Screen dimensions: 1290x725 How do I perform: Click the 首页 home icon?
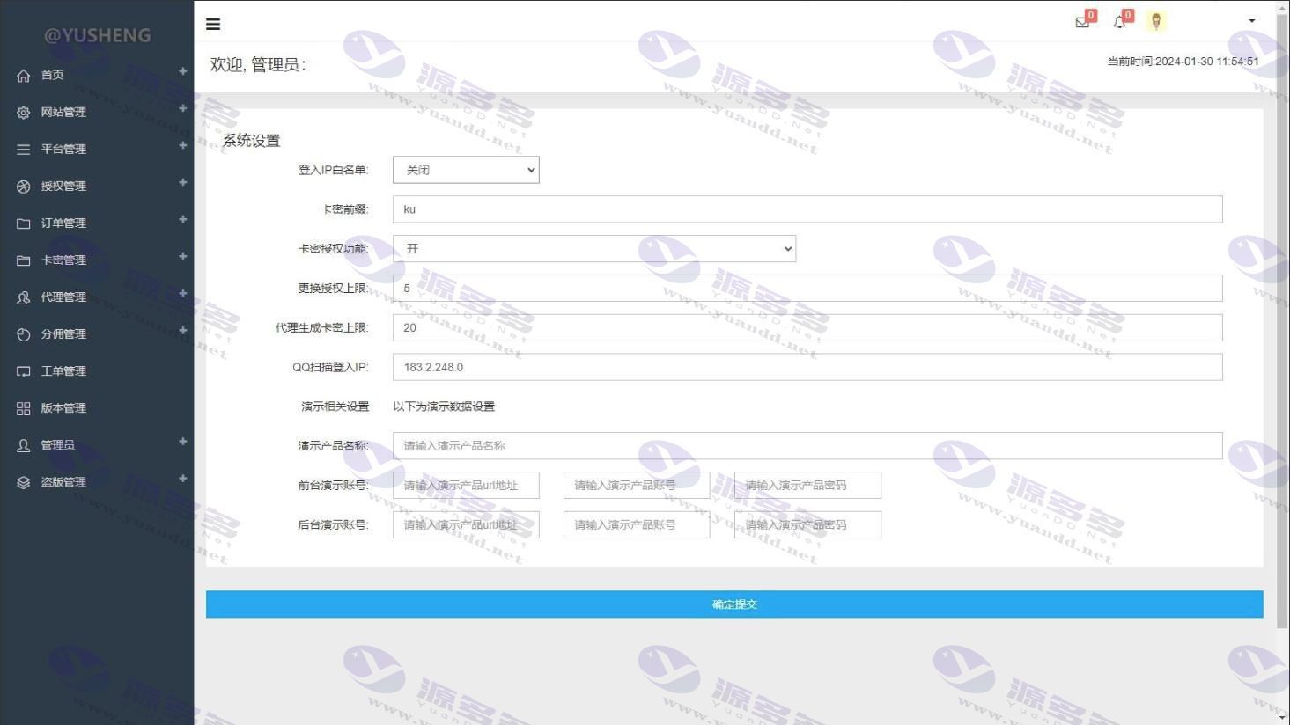coord(24,76)
